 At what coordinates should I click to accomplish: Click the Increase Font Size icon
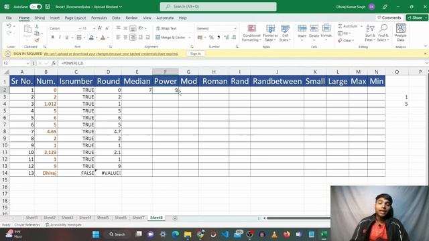[x=100, y=28]
